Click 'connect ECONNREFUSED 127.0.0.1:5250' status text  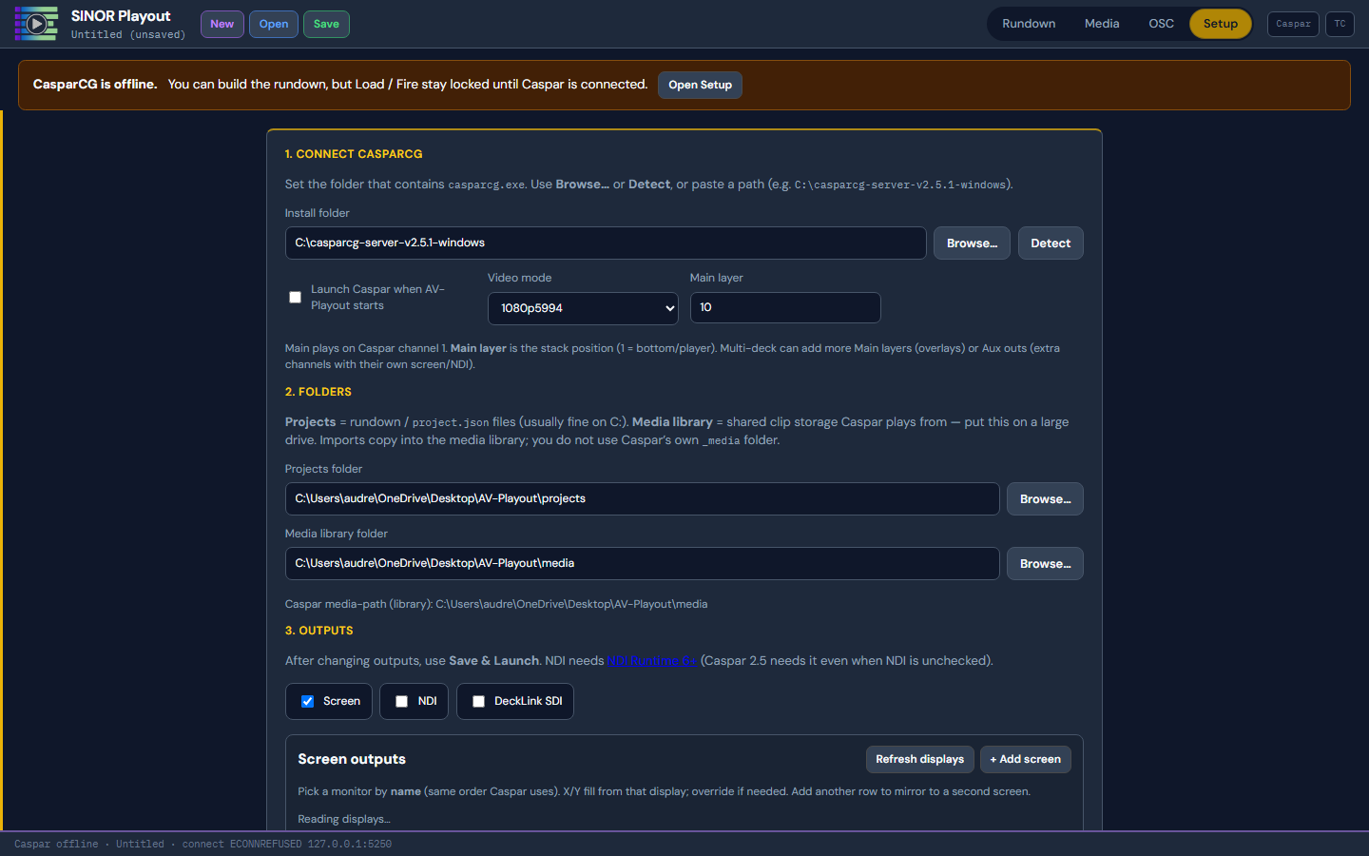(287, 844)
